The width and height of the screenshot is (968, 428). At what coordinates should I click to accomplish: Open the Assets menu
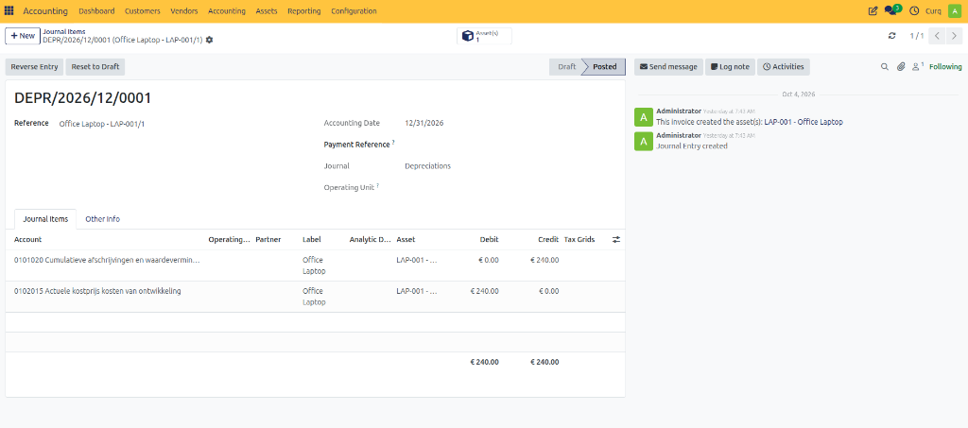point(266,11)
